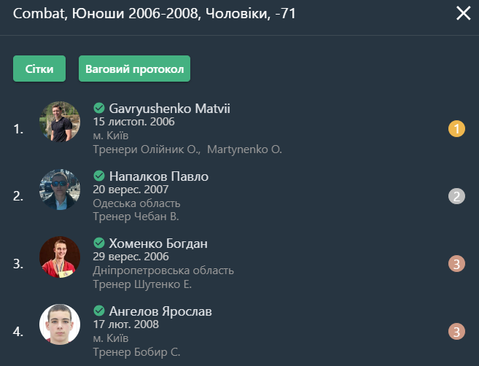The height and width of the screenshot is (366, 479).
Task: Click the silver second-place medal badge
Action: tap(456, 196)
